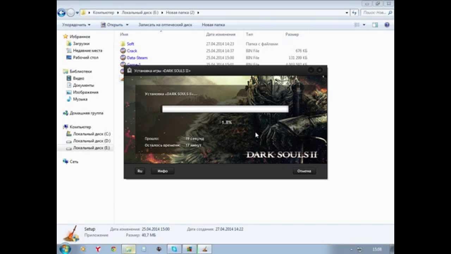The height and width of the screenshot is (254, 451).
Task: Sort by the Размер column header
Action: click(292, 34)
